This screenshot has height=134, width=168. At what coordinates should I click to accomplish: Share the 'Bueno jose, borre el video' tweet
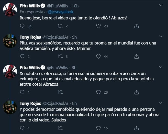(x=137, y=26)
